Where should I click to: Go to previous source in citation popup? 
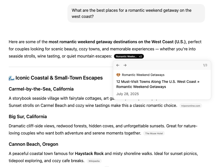click(118, 65)
